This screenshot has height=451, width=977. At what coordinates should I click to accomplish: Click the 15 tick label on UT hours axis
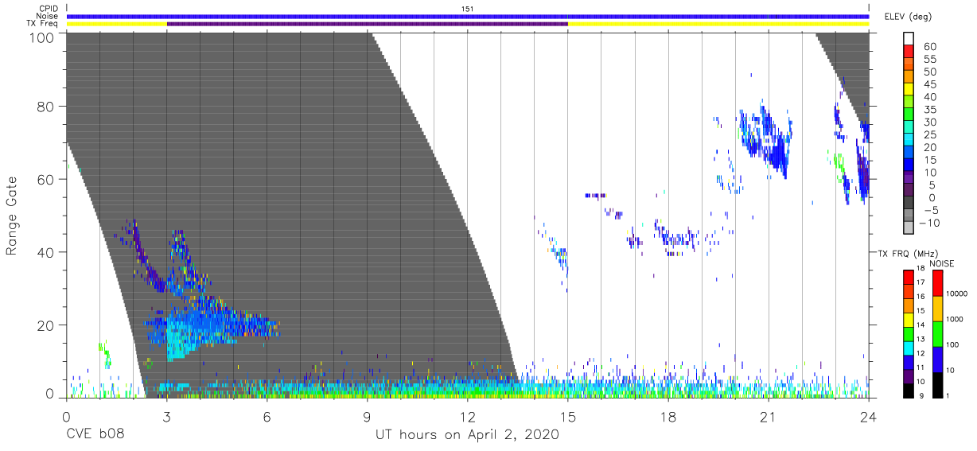pos(567,417)
